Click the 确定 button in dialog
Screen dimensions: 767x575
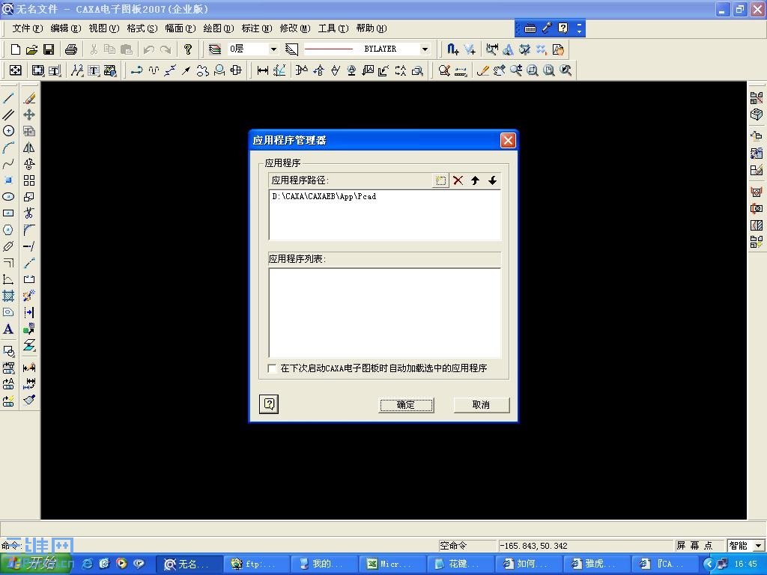(x=406, y=405)
